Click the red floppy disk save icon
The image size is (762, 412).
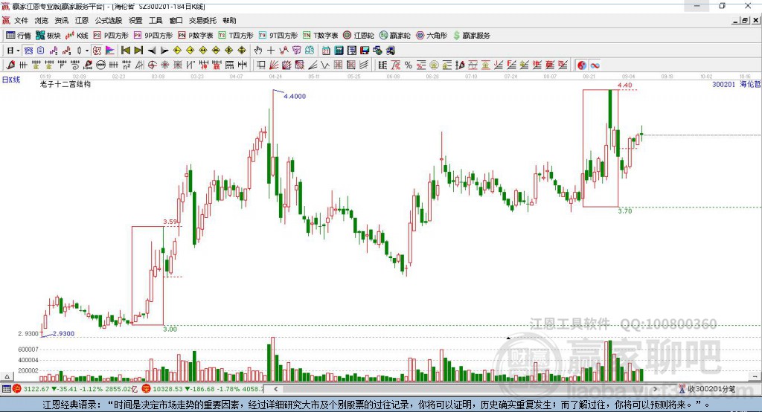click(365, 51)
